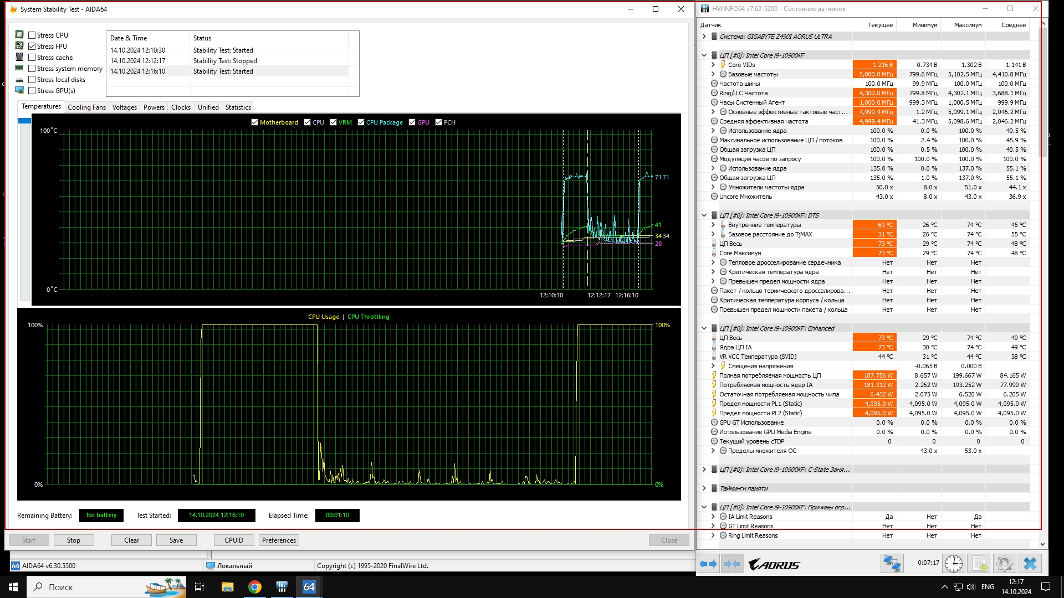
Task: Expand the GIGABYTE Z490I AORUS ULTRA system node
Action: pos(704,37)
